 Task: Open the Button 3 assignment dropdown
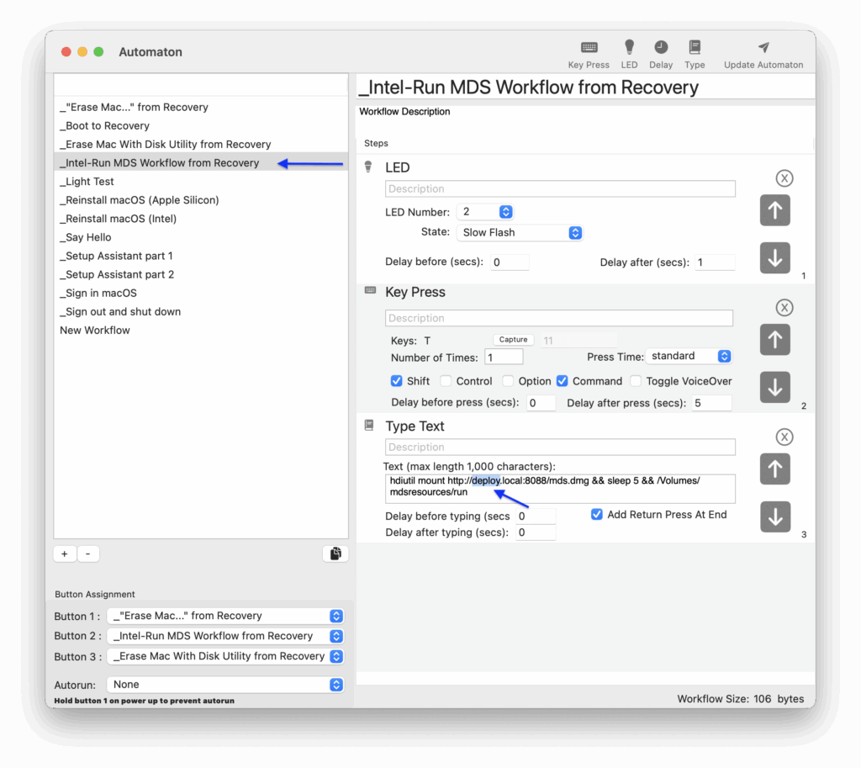click(225, 656)
